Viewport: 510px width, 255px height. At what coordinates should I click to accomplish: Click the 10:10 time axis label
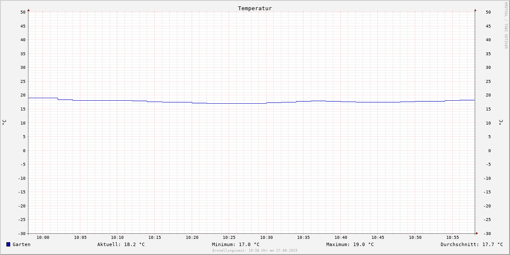pyautogui.click(x=117, y=238)
